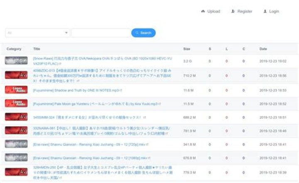Viewport: 299px width, 183px height.
Task: Open the Snow-Raws Nekopara OVA title
Action: (103, 61)
